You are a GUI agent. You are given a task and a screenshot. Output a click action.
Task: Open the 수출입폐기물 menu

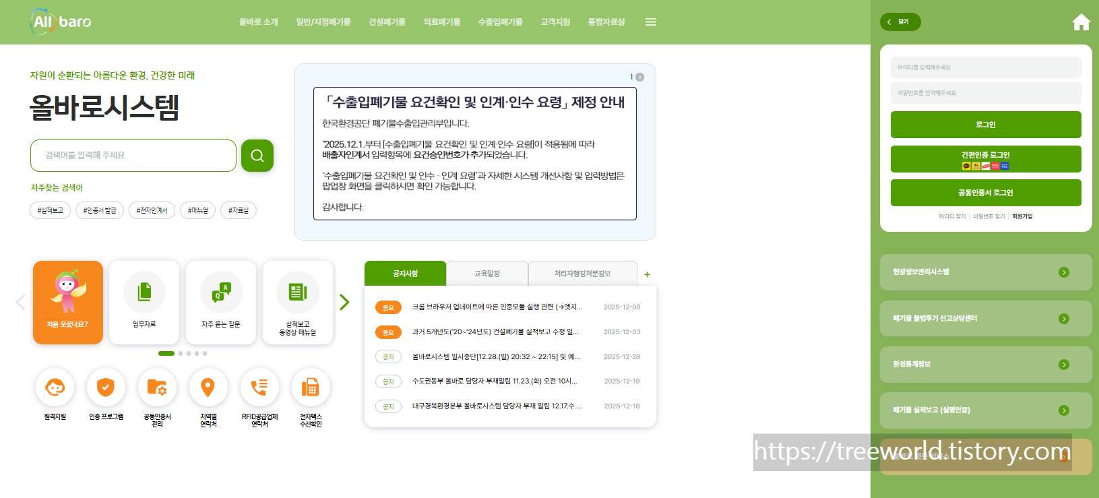pyautogui.click(x=501, y=22)
